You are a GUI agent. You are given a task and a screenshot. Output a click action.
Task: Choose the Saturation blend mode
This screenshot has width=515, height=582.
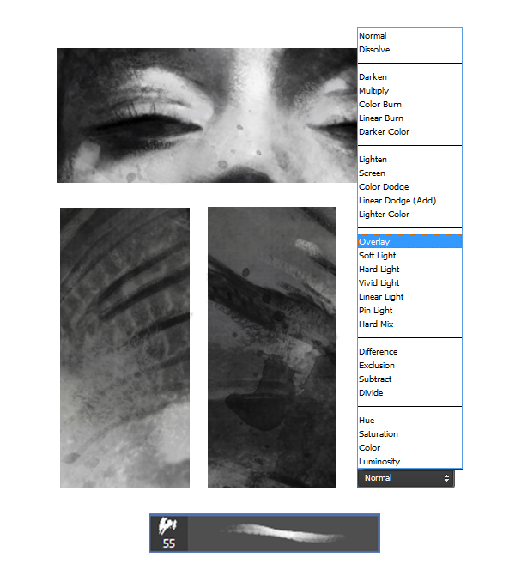coord(409,434)
